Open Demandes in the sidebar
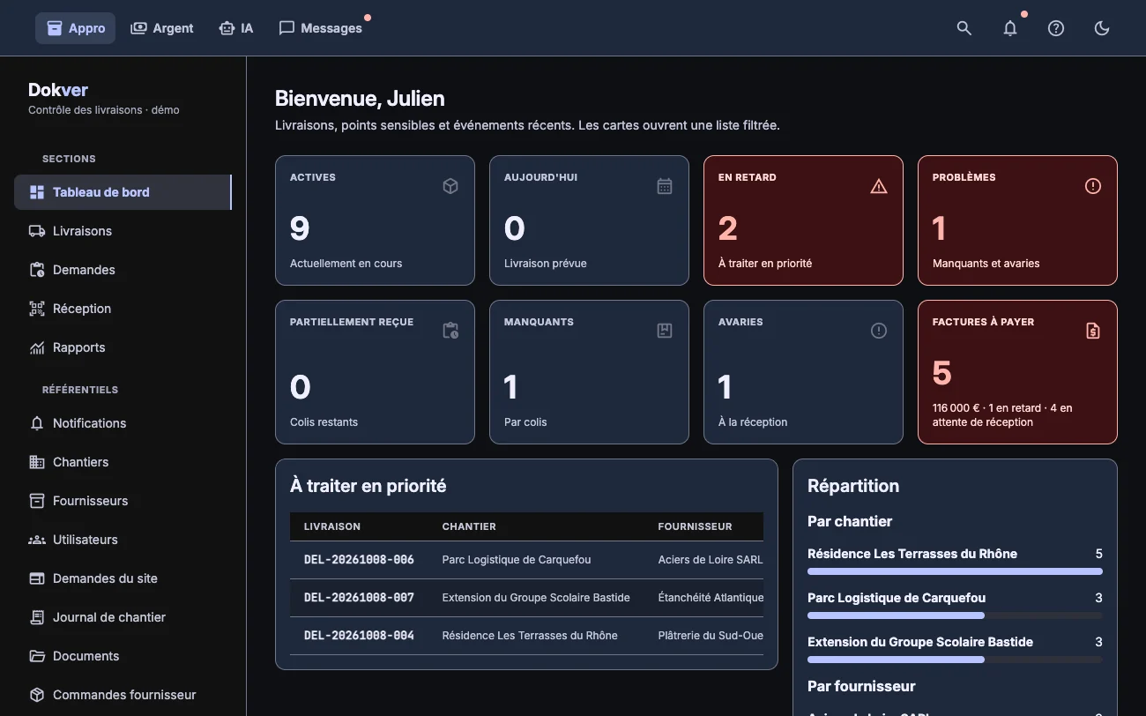 pos(123,270)
